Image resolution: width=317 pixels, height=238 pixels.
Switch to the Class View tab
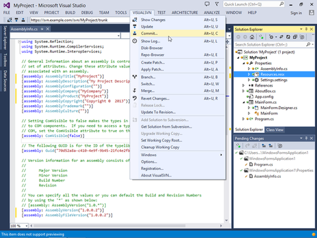pyautogui.click(x=275, y=130)
